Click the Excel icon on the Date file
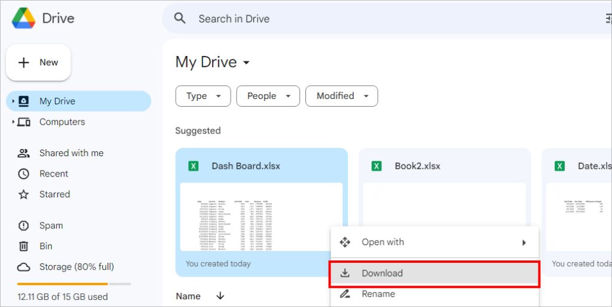 pos(559,166)
